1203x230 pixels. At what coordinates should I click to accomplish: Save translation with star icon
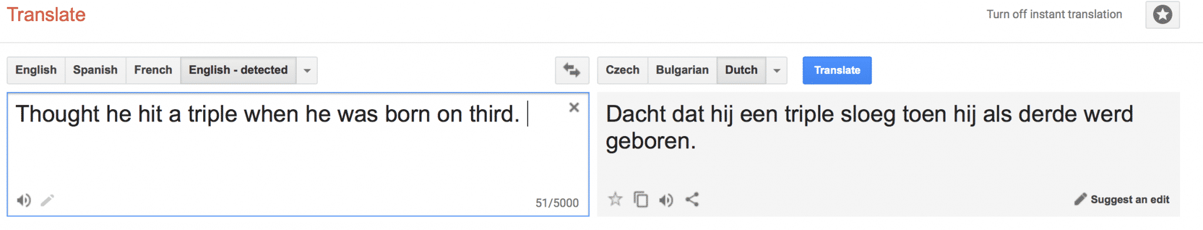[x=615, y=199]
